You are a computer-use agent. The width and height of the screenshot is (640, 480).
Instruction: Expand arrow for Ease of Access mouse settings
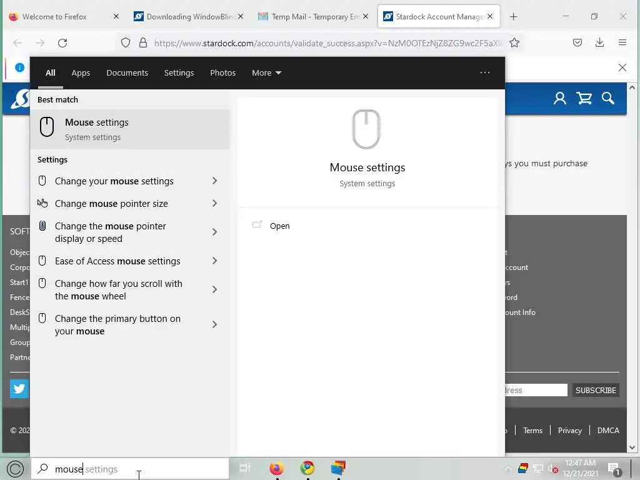214,261
